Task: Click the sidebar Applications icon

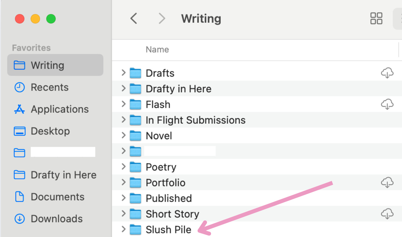Action: click(x=19, y=109)
